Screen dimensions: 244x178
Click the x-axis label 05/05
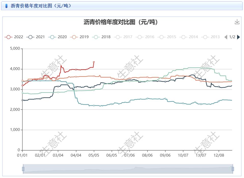point(94,155)
